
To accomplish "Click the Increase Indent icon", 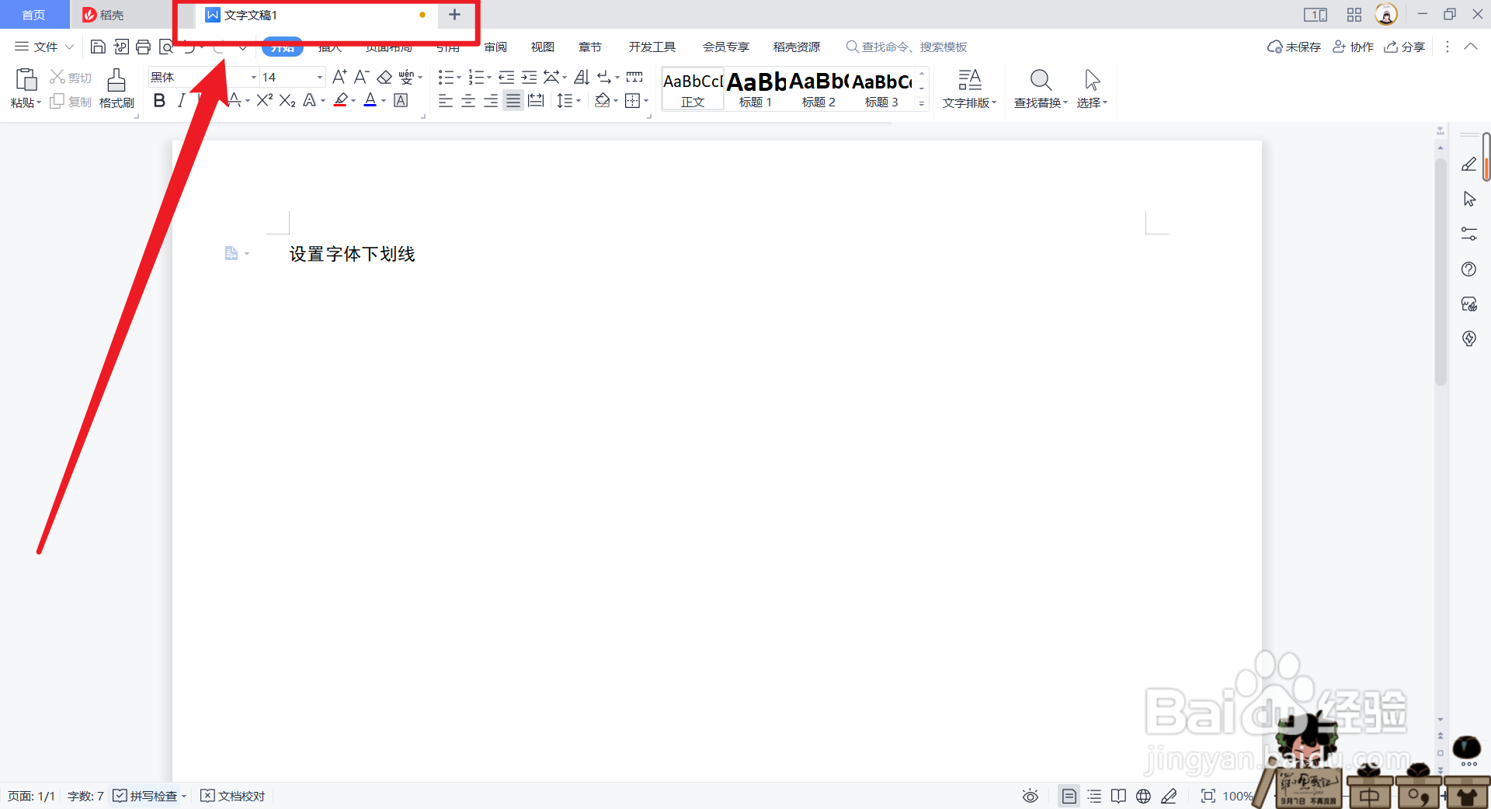I will click(529, 77).
